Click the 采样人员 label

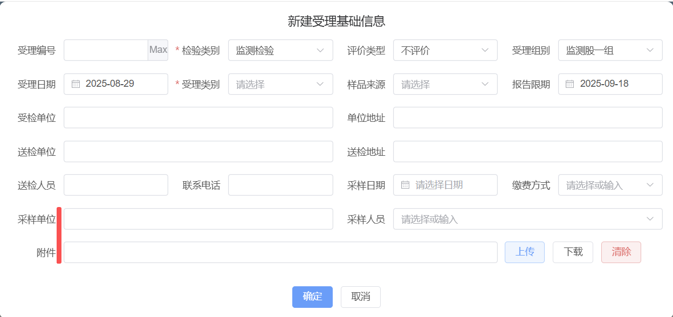pos(366,219)
